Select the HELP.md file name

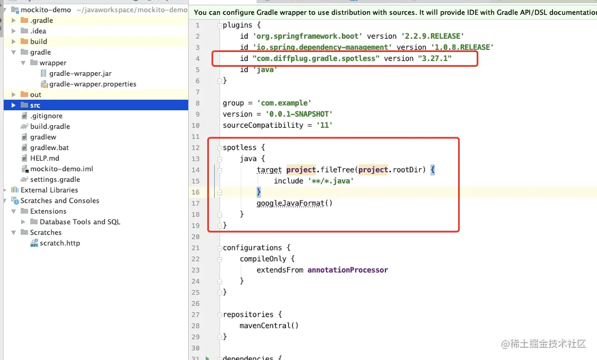[45, 159]
